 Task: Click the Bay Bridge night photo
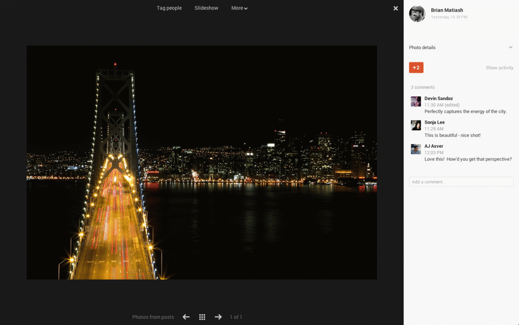201,162
